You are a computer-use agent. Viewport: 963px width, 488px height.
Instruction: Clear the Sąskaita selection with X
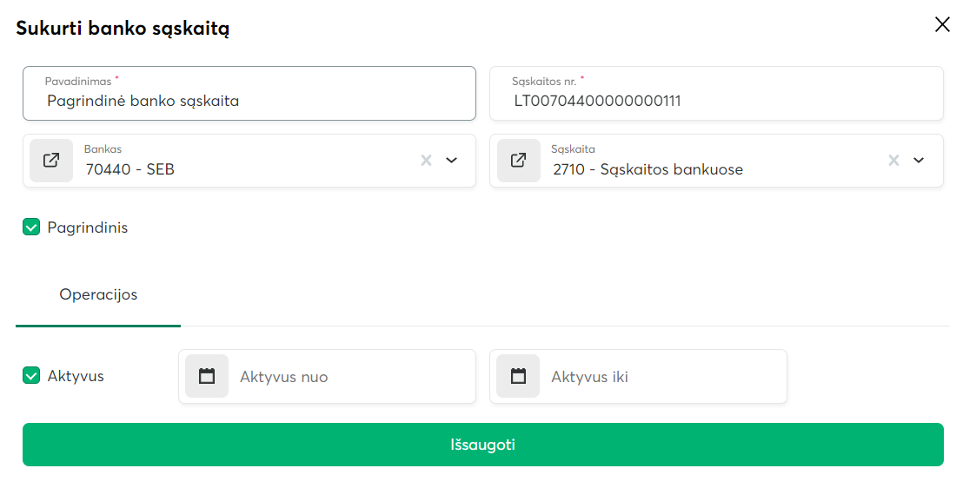click(x=893, y=160)
